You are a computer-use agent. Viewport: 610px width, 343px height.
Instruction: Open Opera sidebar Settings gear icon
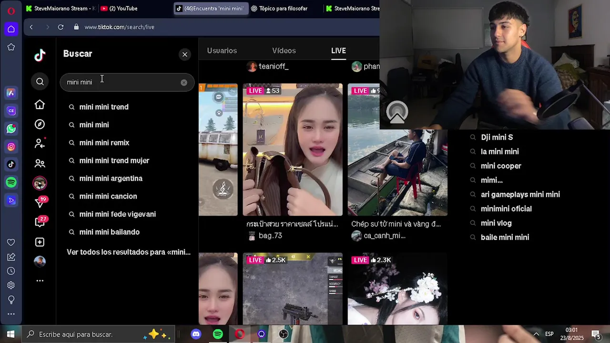11,285
